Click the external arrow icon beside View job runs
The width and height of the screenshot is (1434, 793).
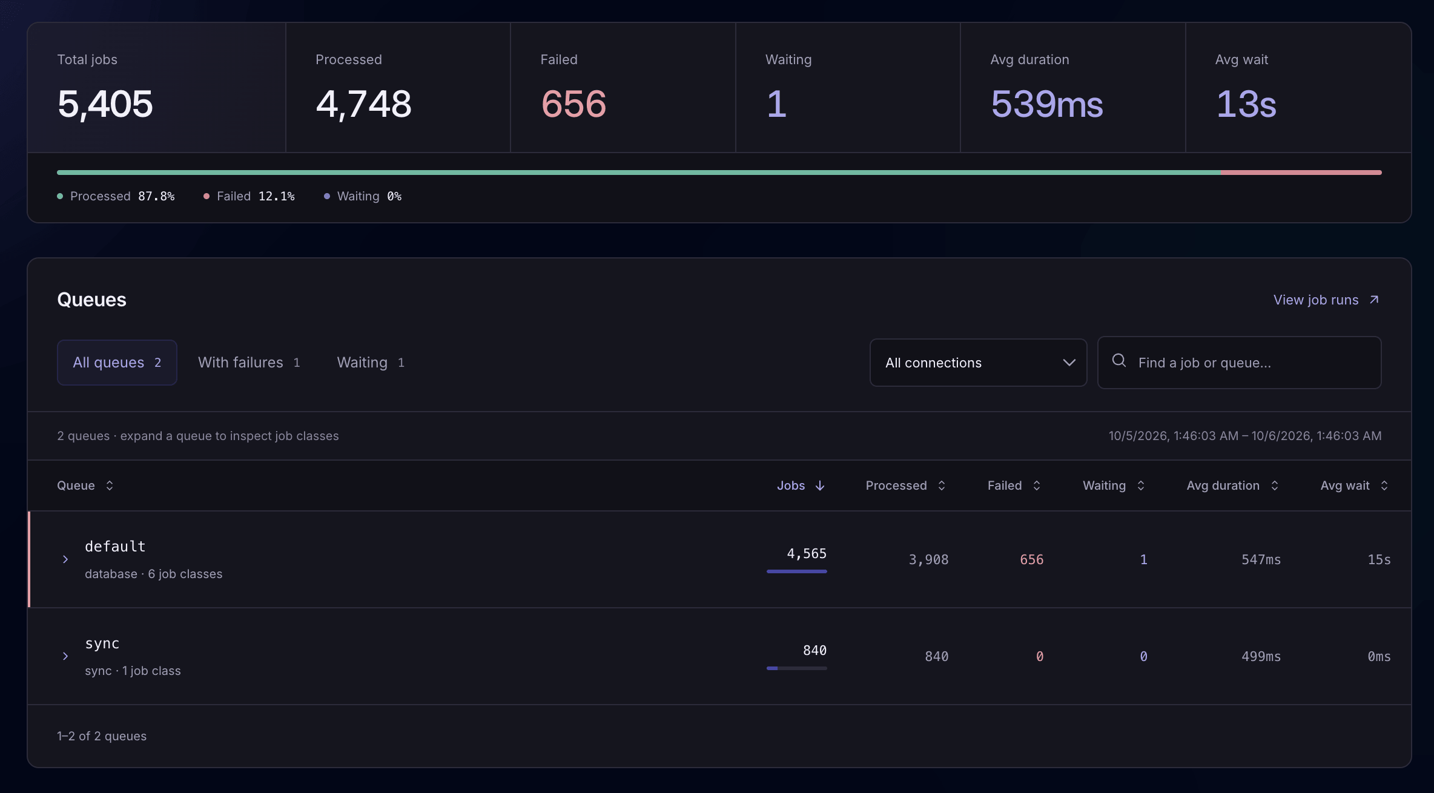tap(1374, 300)
